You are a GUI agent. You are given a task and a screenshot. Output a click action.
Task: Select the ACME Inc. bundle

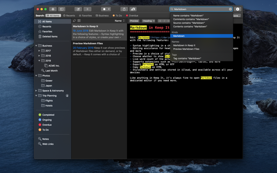(53, 65)
